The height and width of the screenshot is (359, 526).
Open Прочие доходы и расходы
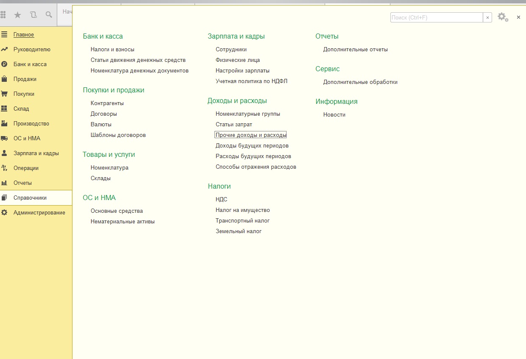(x=251, y=135)
